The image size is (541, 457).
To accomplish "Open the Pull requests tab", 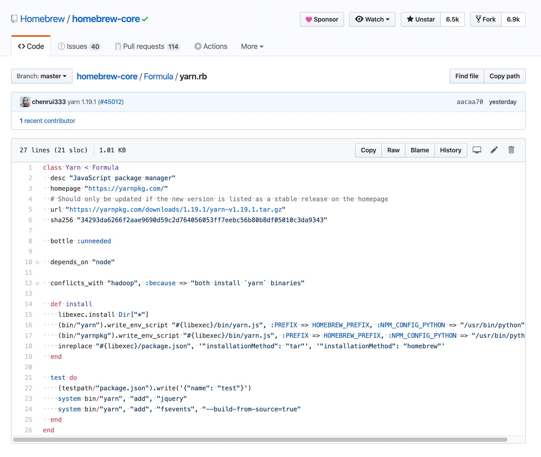I will [x=148, y=46].
